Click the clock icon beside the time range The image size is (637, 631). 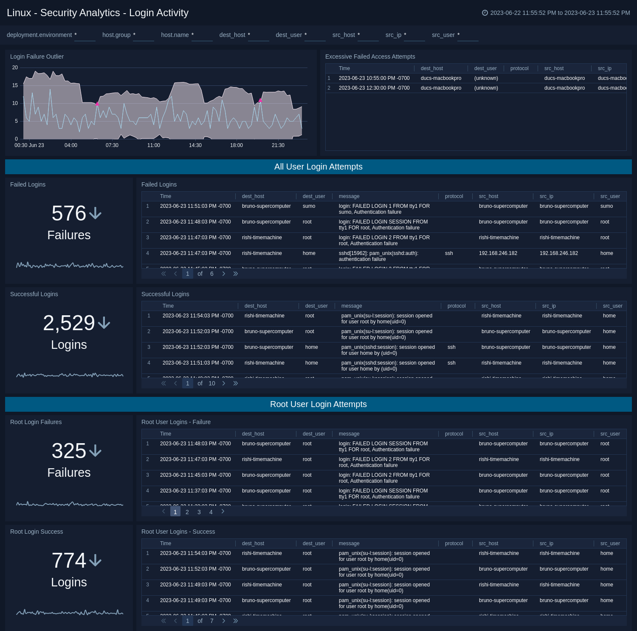[485, 13]
